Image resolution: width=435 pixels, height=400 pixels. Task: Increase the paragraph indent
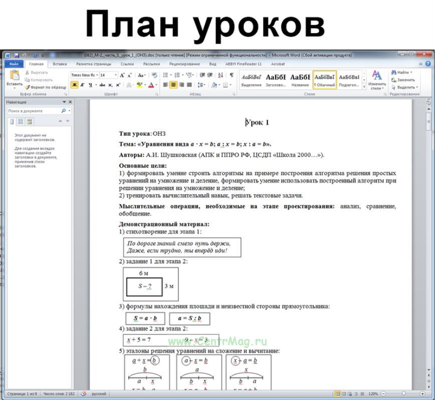(210, 75)
